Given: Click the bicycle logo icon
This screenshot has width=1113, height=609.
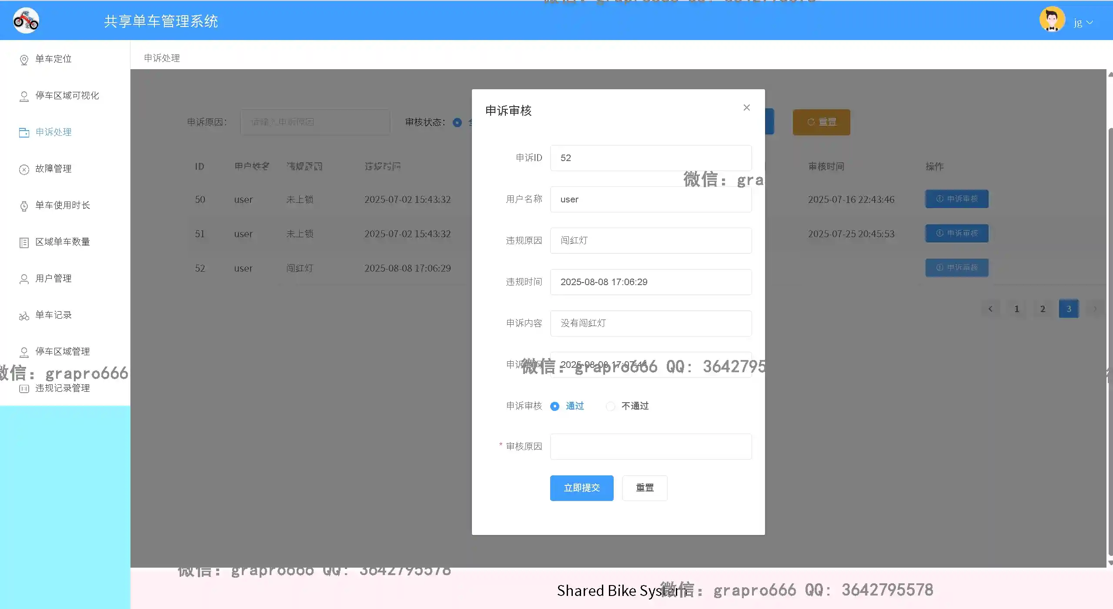Looking at the screenshot, I should point(26,20).
